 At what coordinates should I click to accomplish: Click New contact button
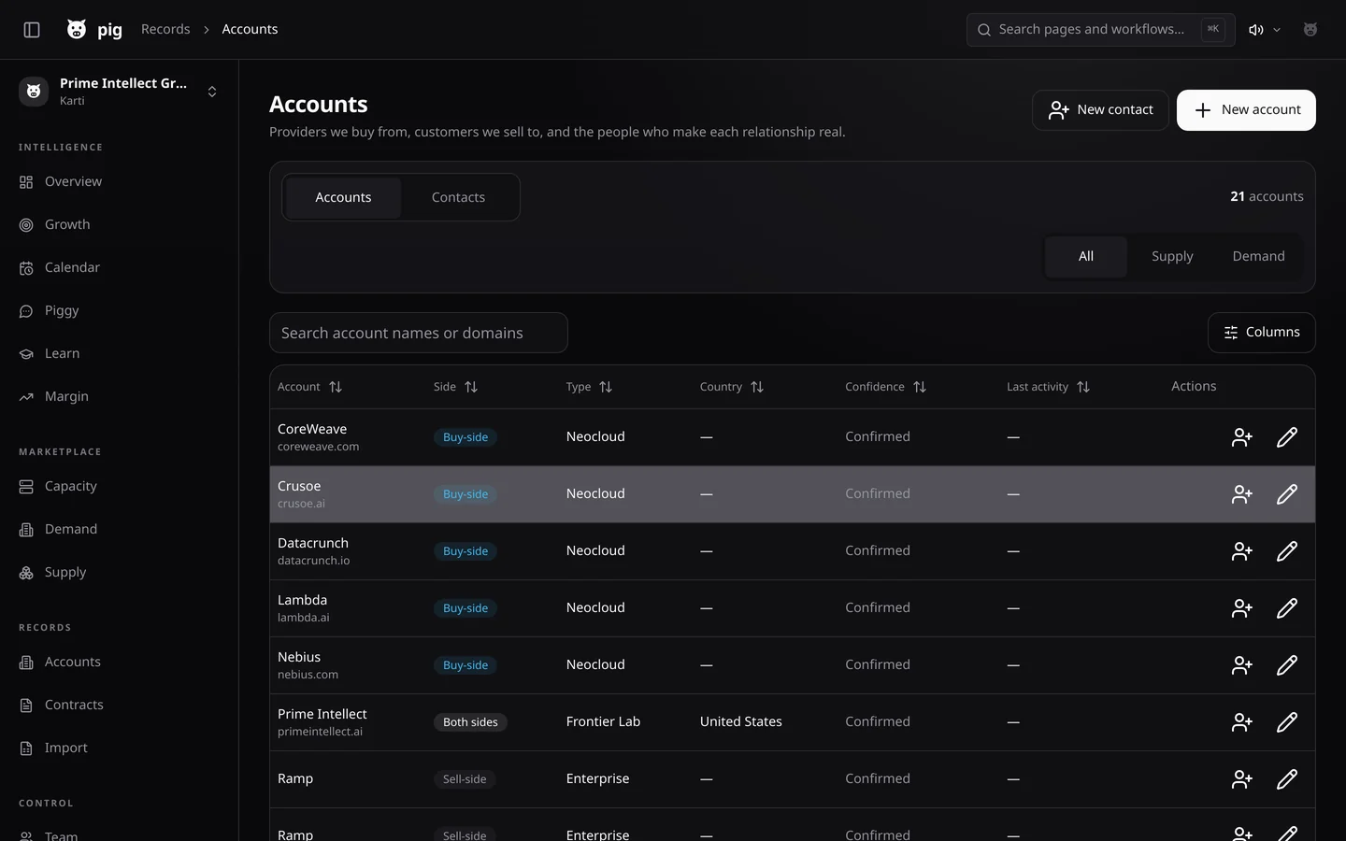(x=1100, y=110)
